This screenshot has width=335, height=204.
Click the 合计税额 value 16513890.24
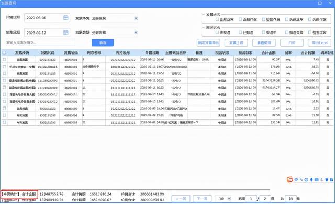[x=100, y=194]
